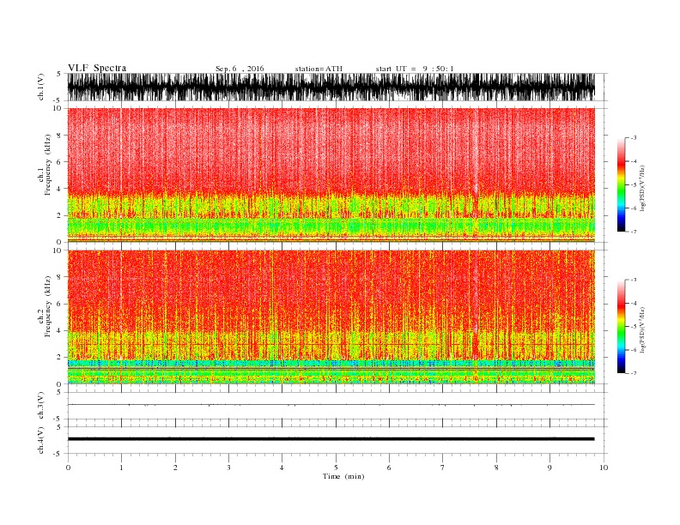
Task: Click the "Time (min)" axis label
Action: 343,476
